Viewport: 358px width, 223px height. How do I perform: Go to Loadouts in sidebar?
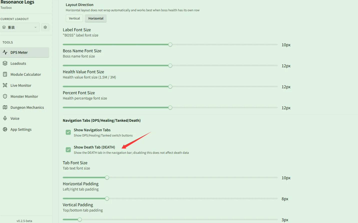click(24, 63)
